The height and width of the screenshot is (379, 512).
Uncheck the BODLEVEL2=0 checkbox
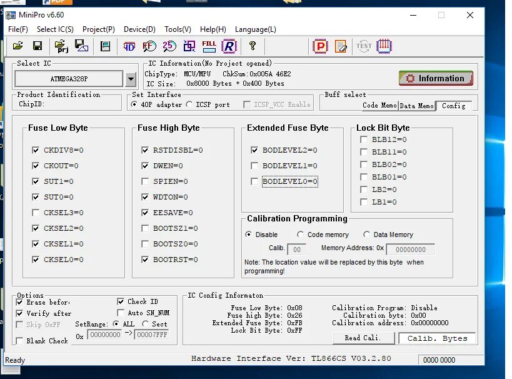point(254,150)
